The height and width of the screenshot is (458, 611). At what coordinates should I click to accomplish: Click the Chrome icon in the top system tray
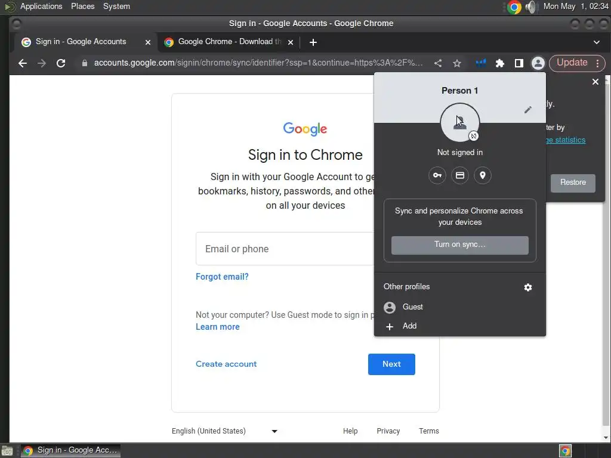tap(514, 7)
